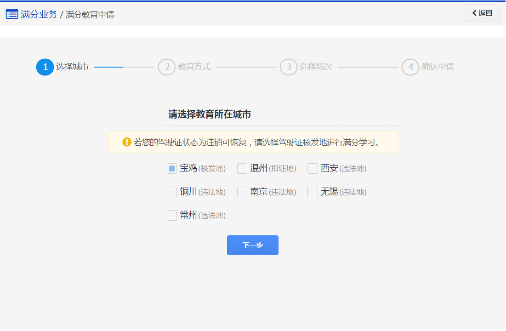Click the step 3 circle for 选择场次
The width and height of the screenshot is (506, 331).
click(x=289, y=67)
